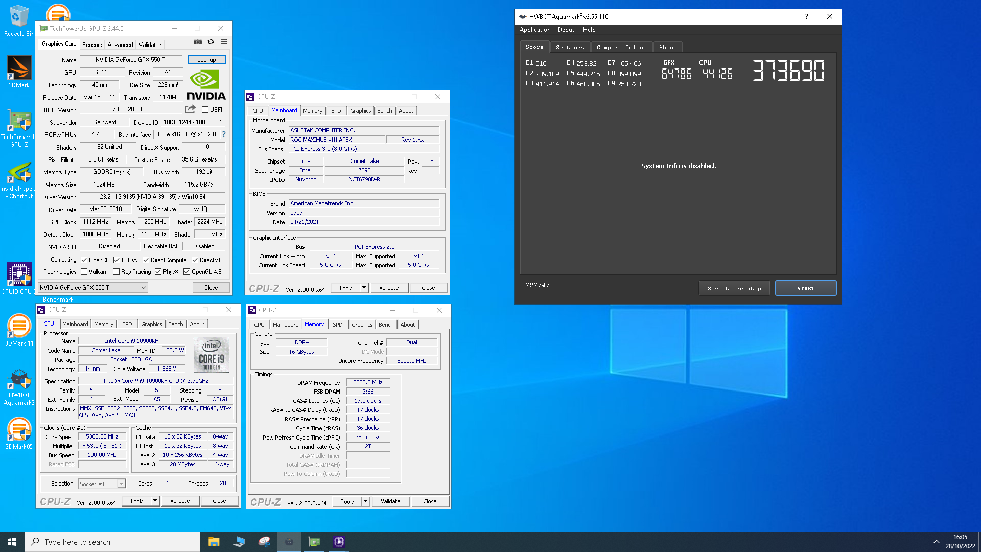981x552 pixels.
Task: Click START button in Aquamark
Action: [x=806, y=288]
